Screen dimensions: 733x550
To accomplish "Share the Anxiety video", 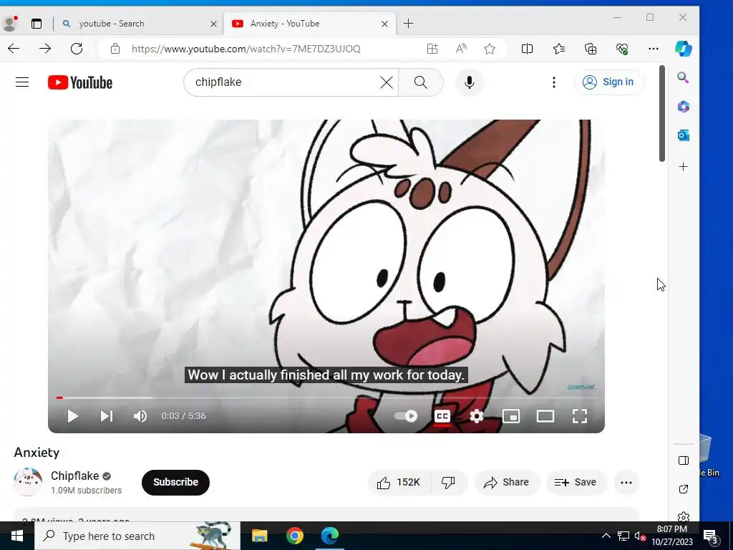I will (x=507, y=482).
